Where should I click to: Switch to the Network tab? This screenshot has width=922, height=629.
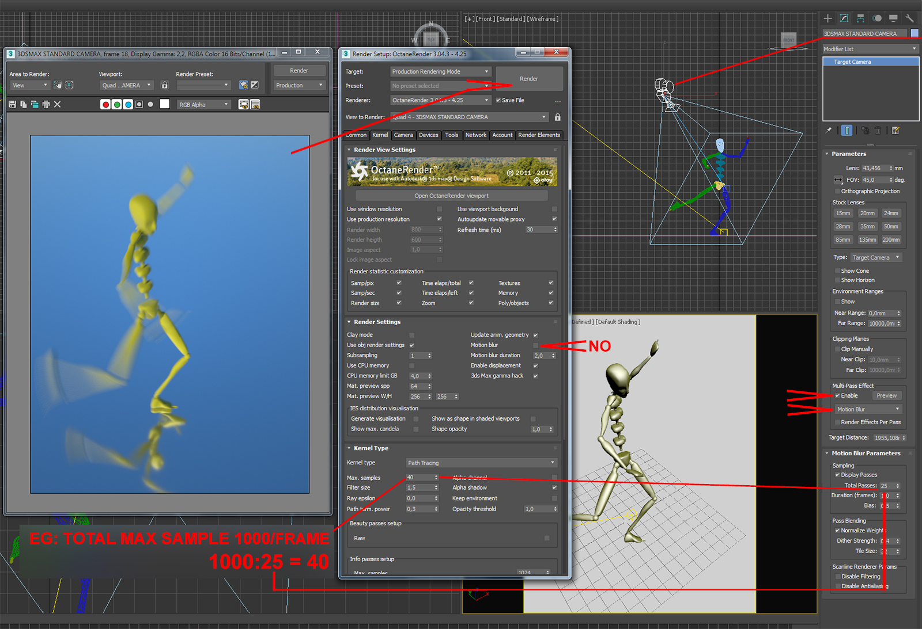(x=476, y=135)
